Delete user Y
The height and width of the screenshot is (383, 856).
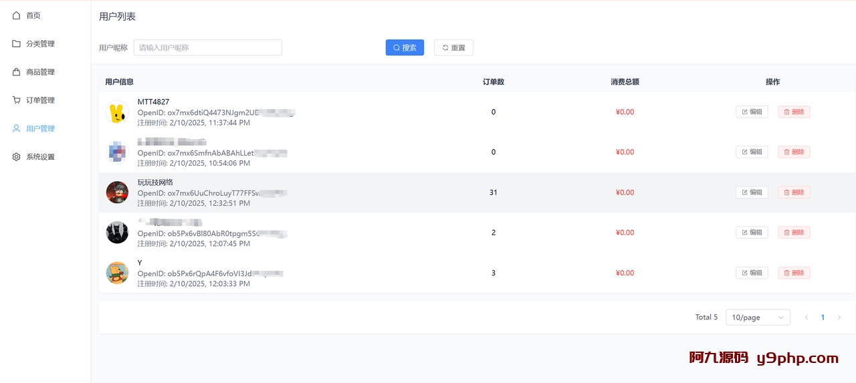794,273
